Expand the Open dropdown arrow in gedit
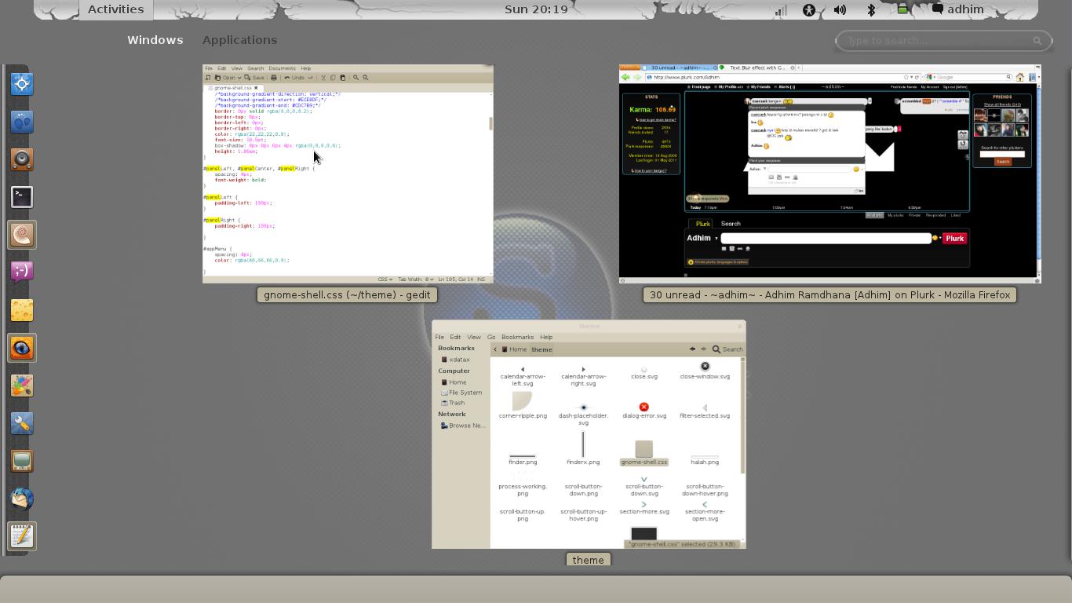 [239, 78]
